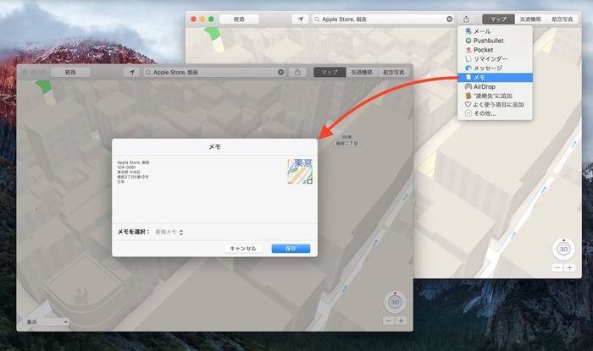593x351 pixels.
Task: Click share icon in back Maps window toolbar
Action: tap(466, 19)
